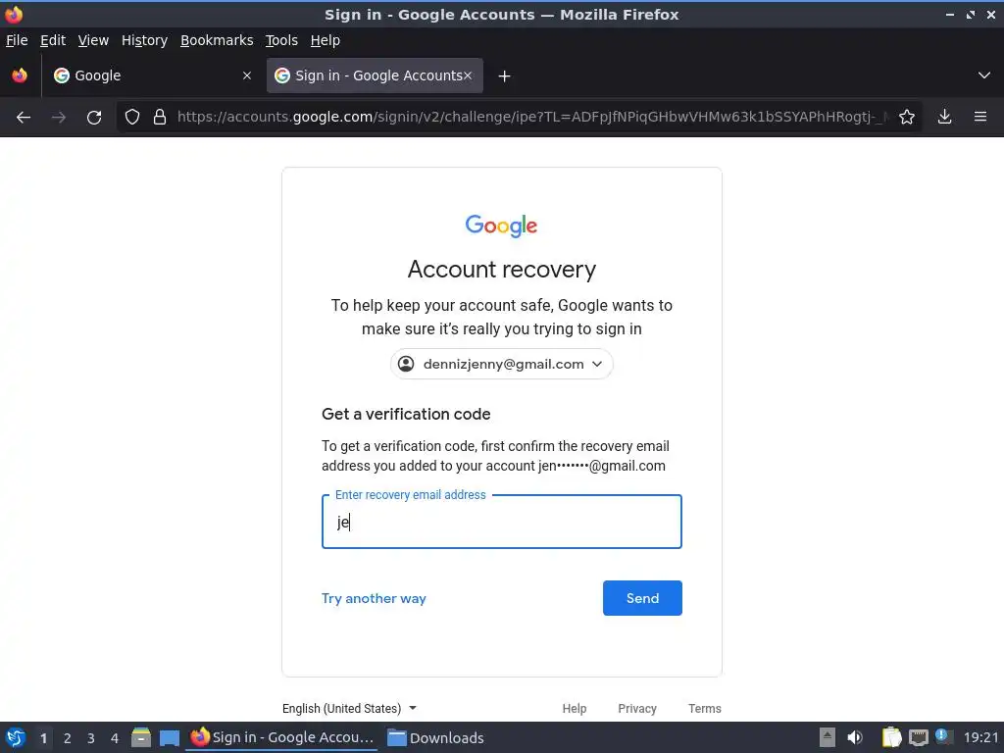
Task: Open the Privacy footer link
Action: tap(637, 708)
